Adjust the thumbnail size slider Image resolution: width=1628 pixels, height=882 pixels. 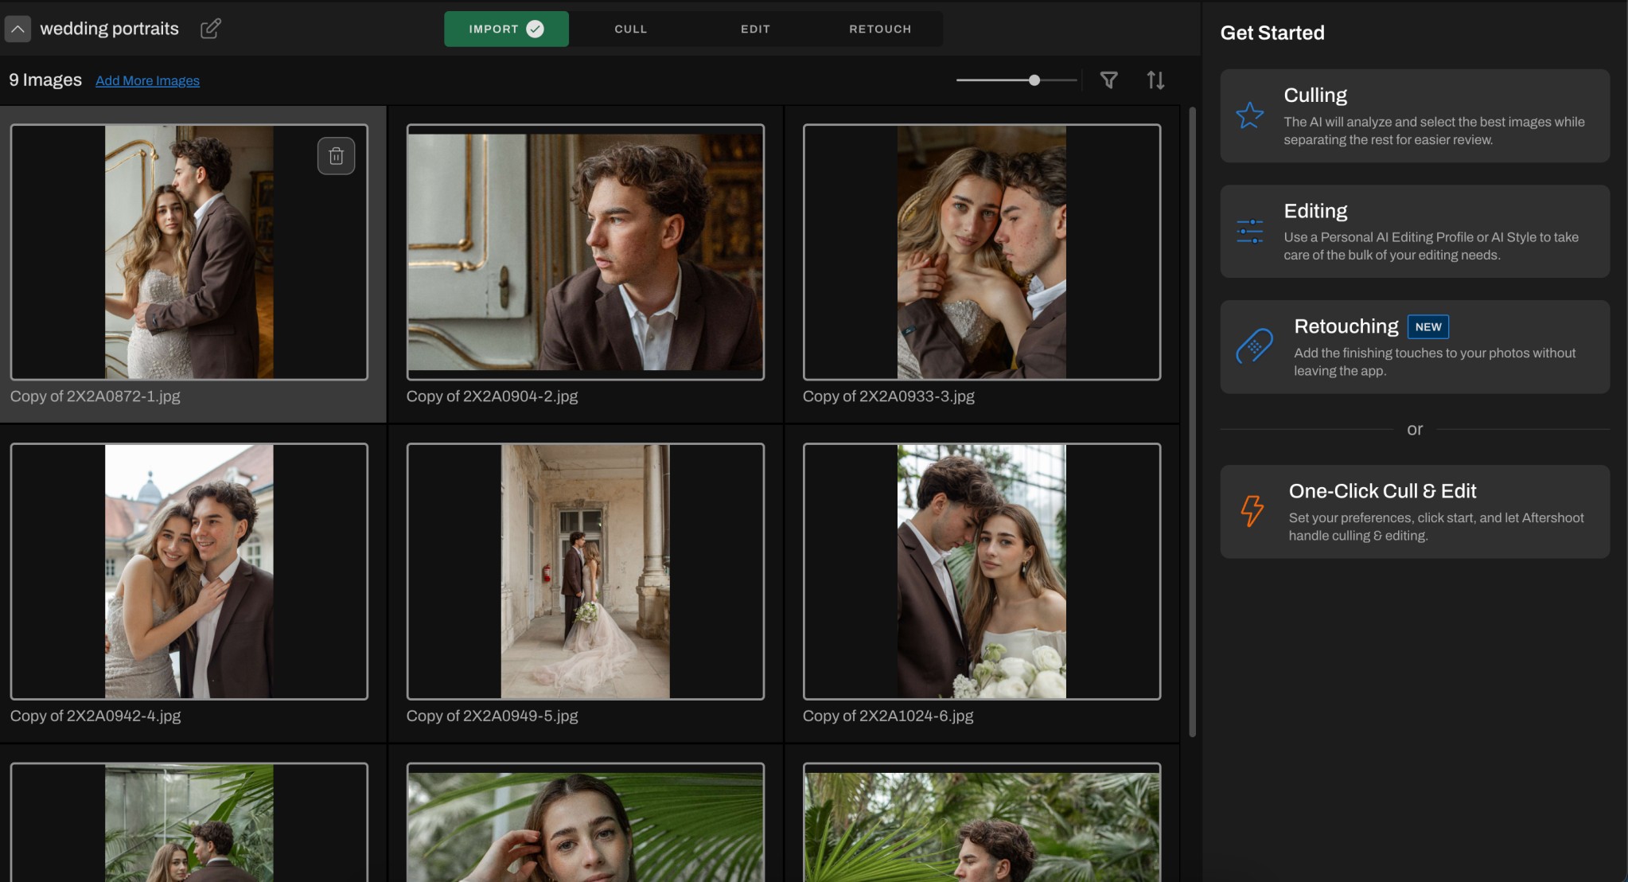pyautogui.click(x=1034, y=80)
